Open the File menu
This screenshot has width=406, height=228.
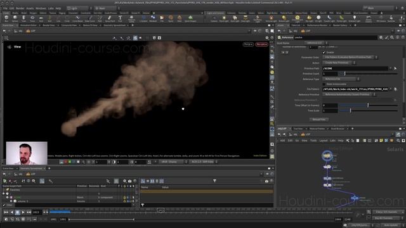point(5,8)
